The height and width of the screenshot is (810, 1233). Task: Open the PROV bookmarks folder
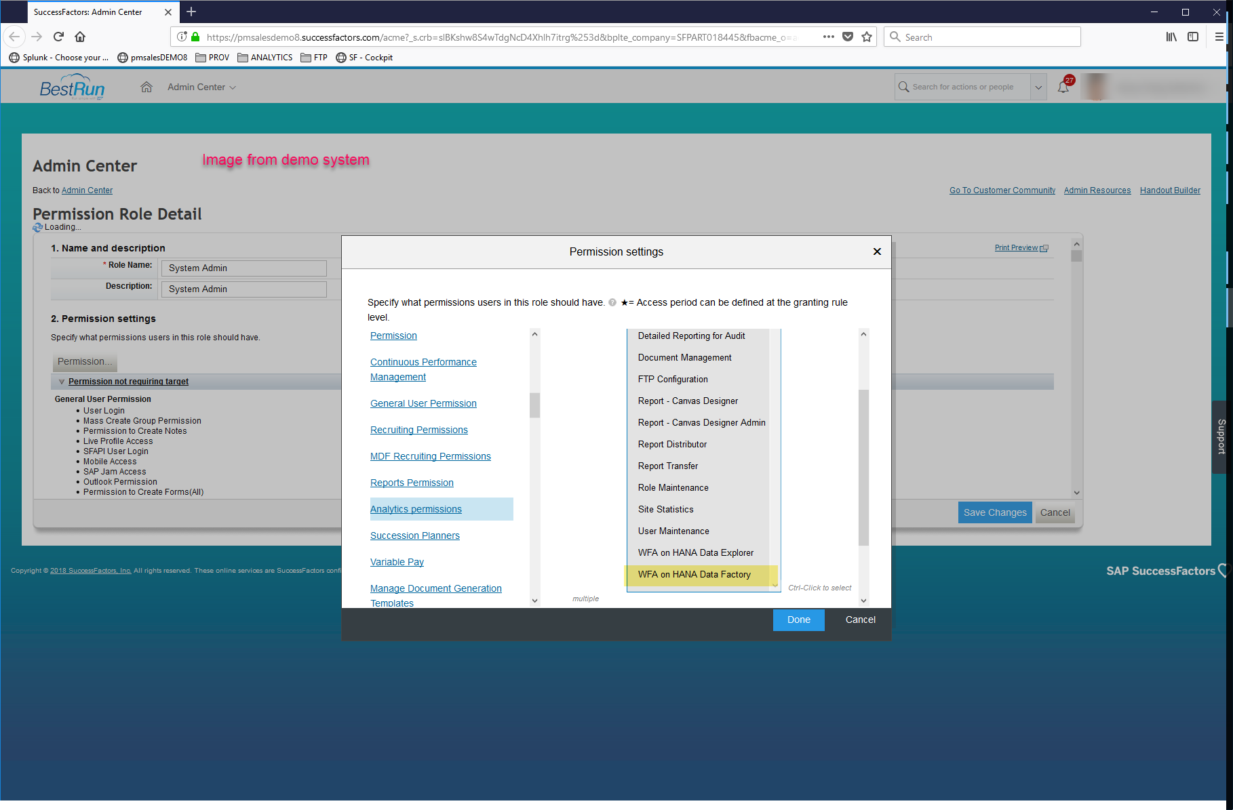(212, 58)
